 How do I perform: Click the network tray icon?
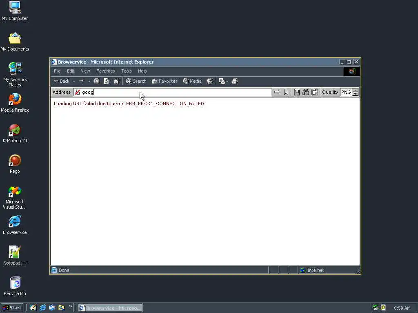point(376,308)
